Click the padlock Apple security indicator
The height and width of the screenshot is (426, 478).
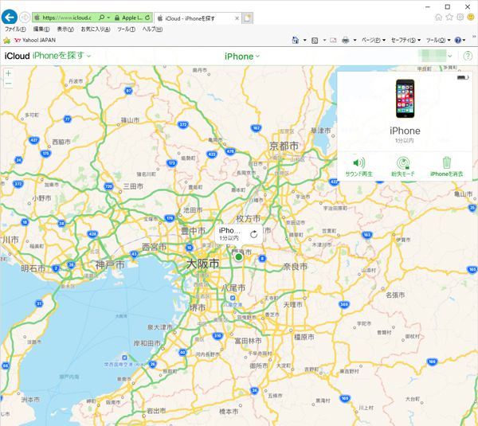[117, 18]
